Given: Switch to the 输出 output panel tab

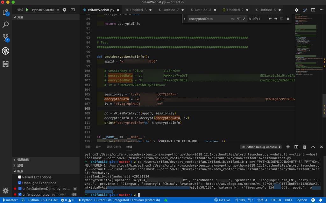Looking at the screenshot, I should pyautogui.click(x=99, y=147).
